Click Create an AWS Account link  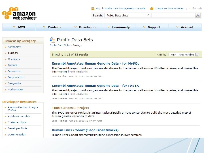tap(169, 8)
